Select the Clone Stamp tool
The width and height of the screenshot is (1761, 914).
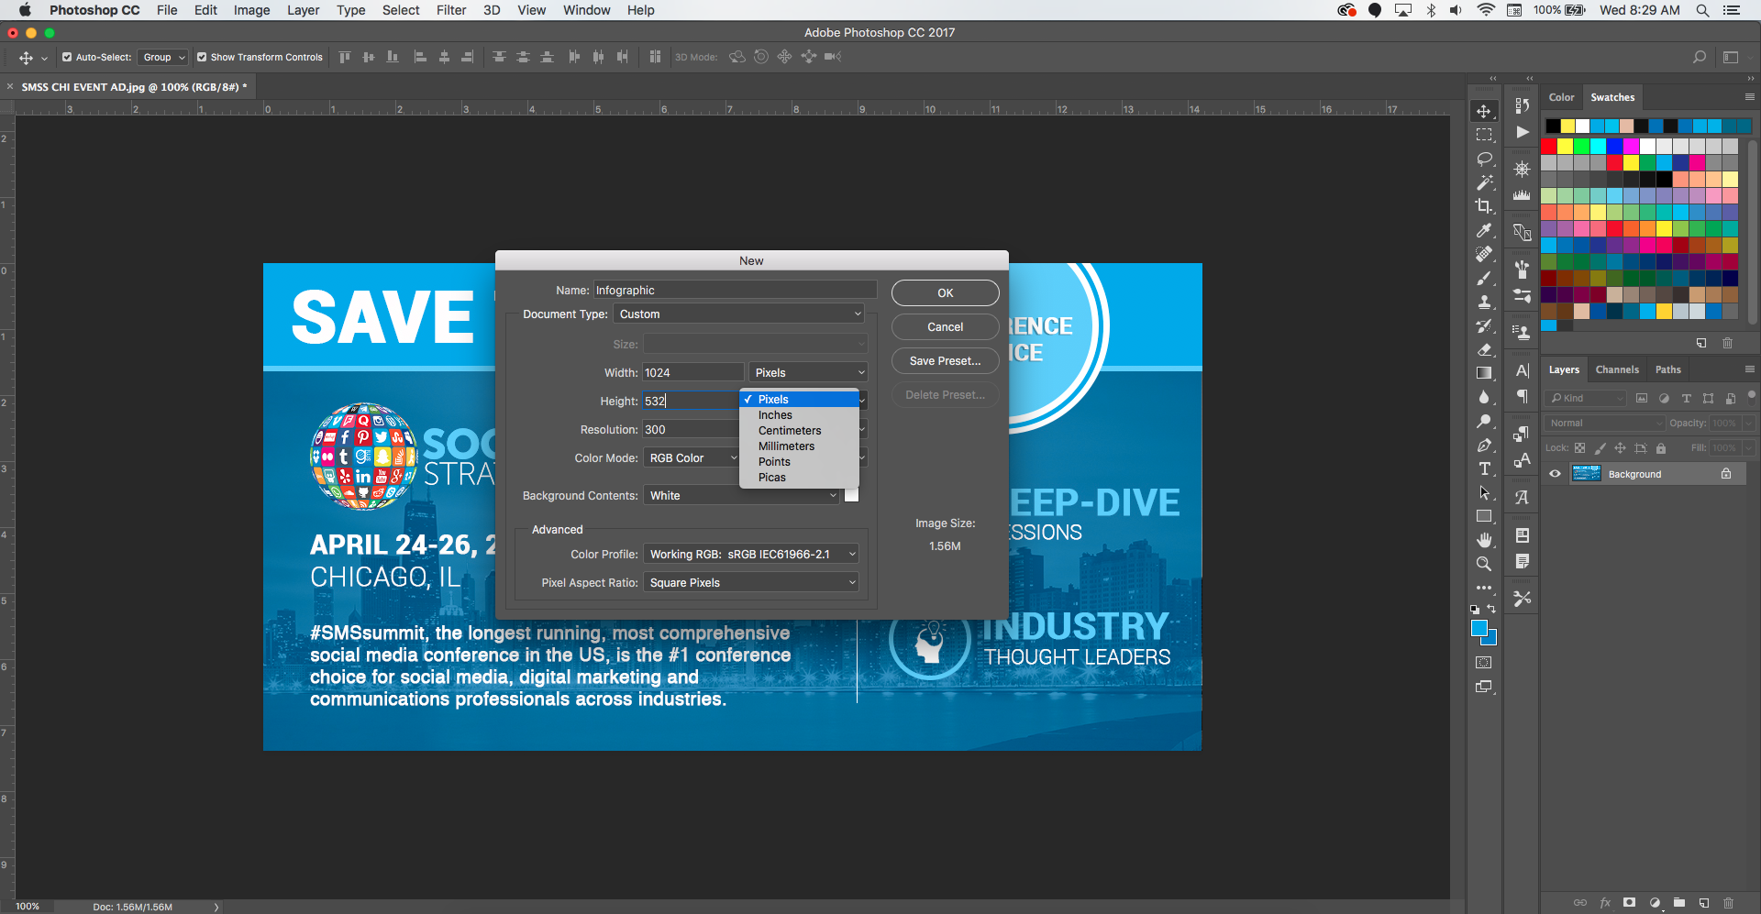click(1484, 302)
